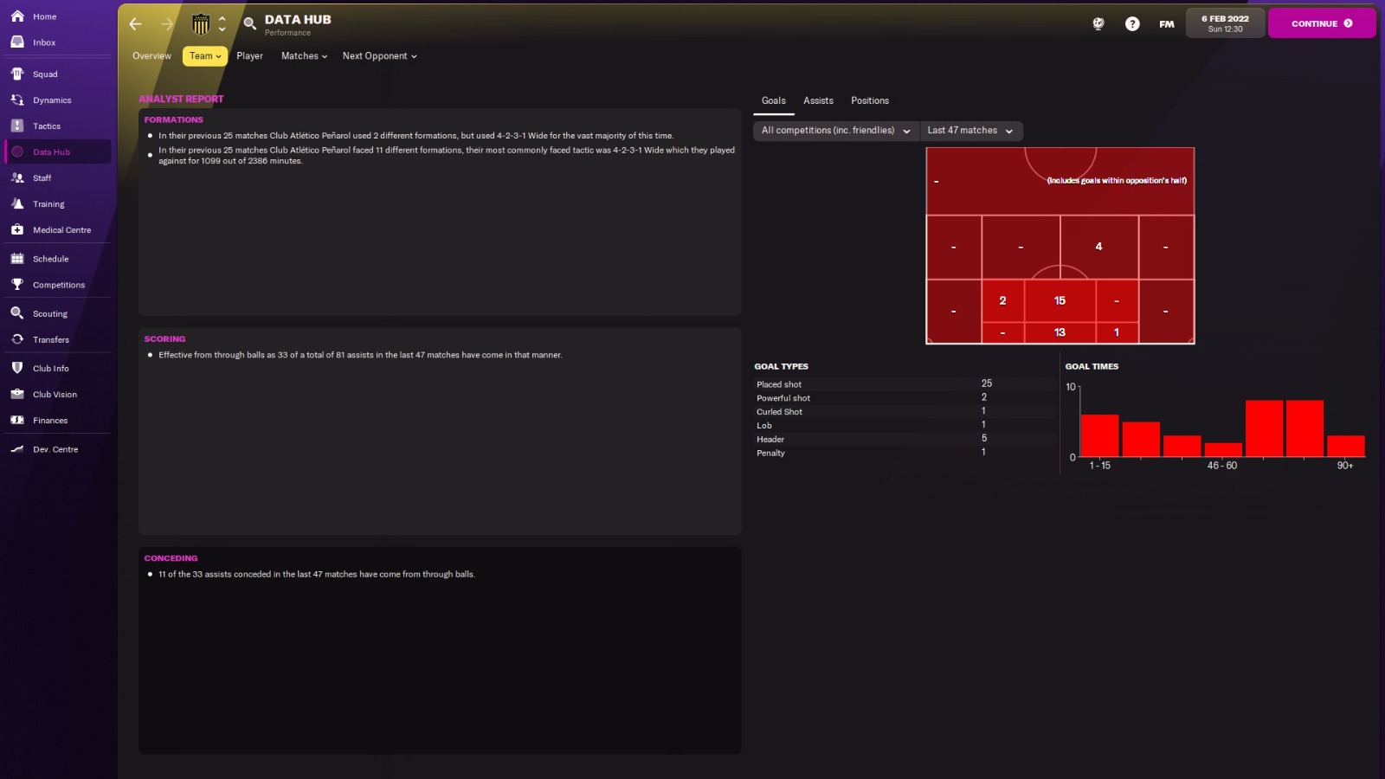Open the Finances screen
The image size is (1385, 779).
tap(50, 421)
